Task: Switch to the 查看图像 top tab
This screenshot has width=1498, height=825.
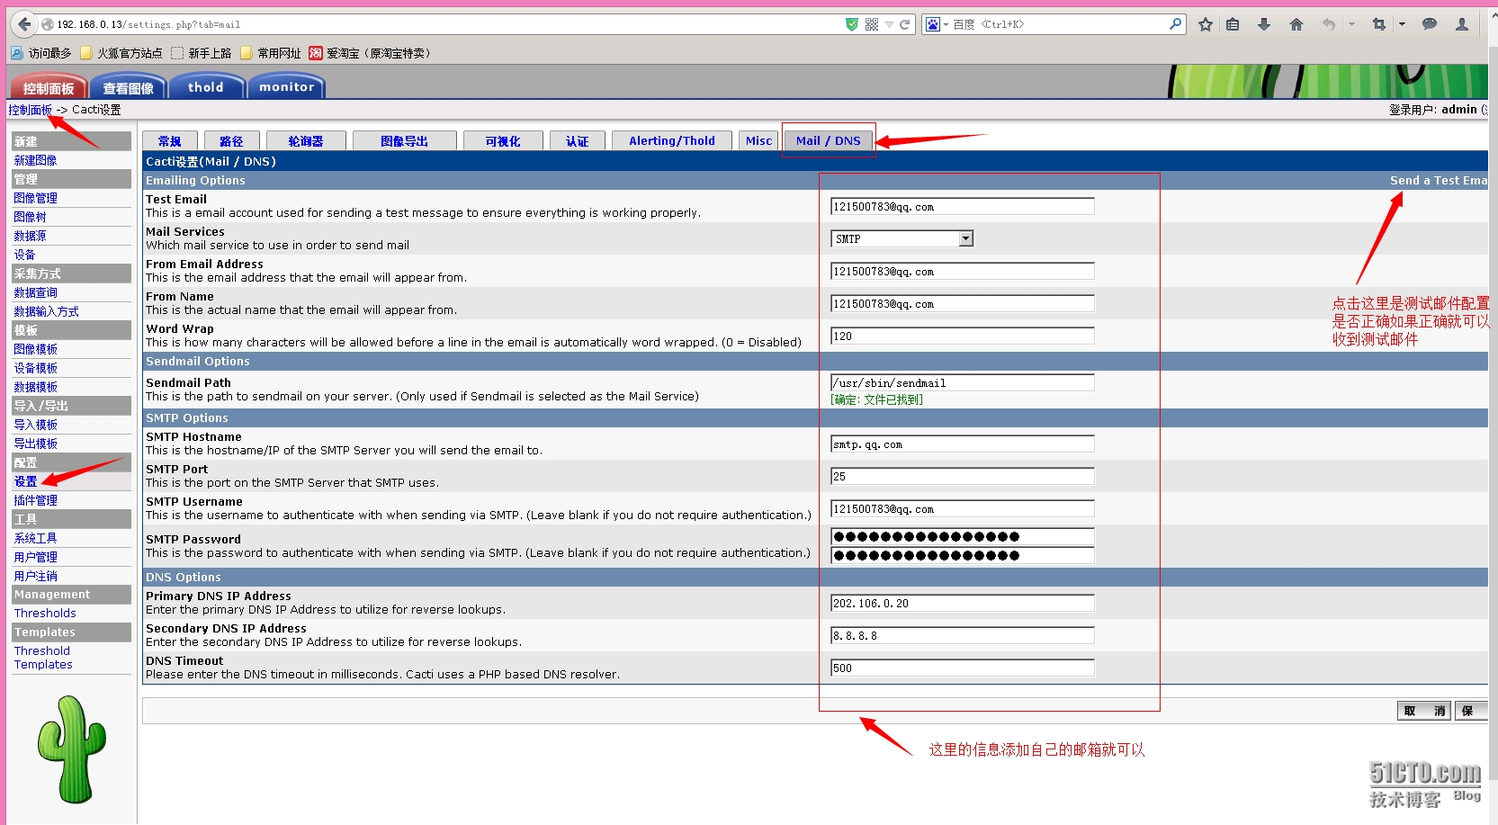Action: click(x=128, y=87)
